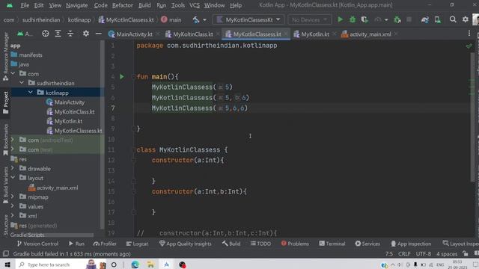Viewport: 479px width, 269px height.
Task: Click the inspection checkmark in editor corner
Action: pyautogui.click(x=469, y=46)
